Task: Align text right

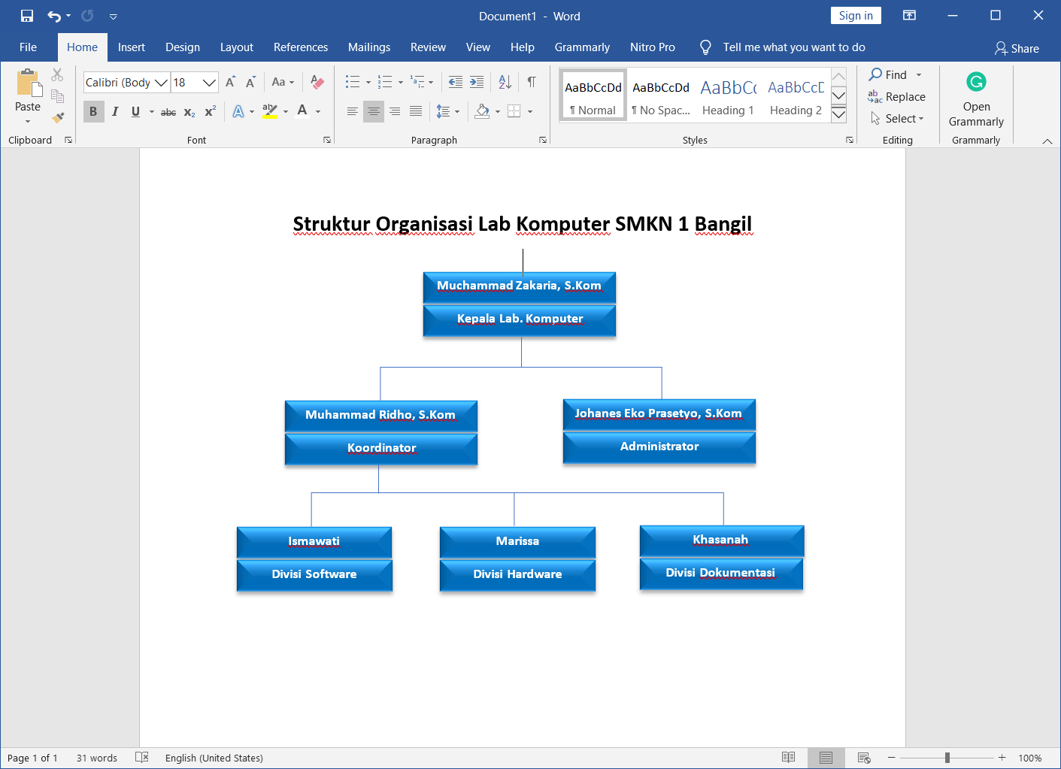Action: (x=395, y=111)
